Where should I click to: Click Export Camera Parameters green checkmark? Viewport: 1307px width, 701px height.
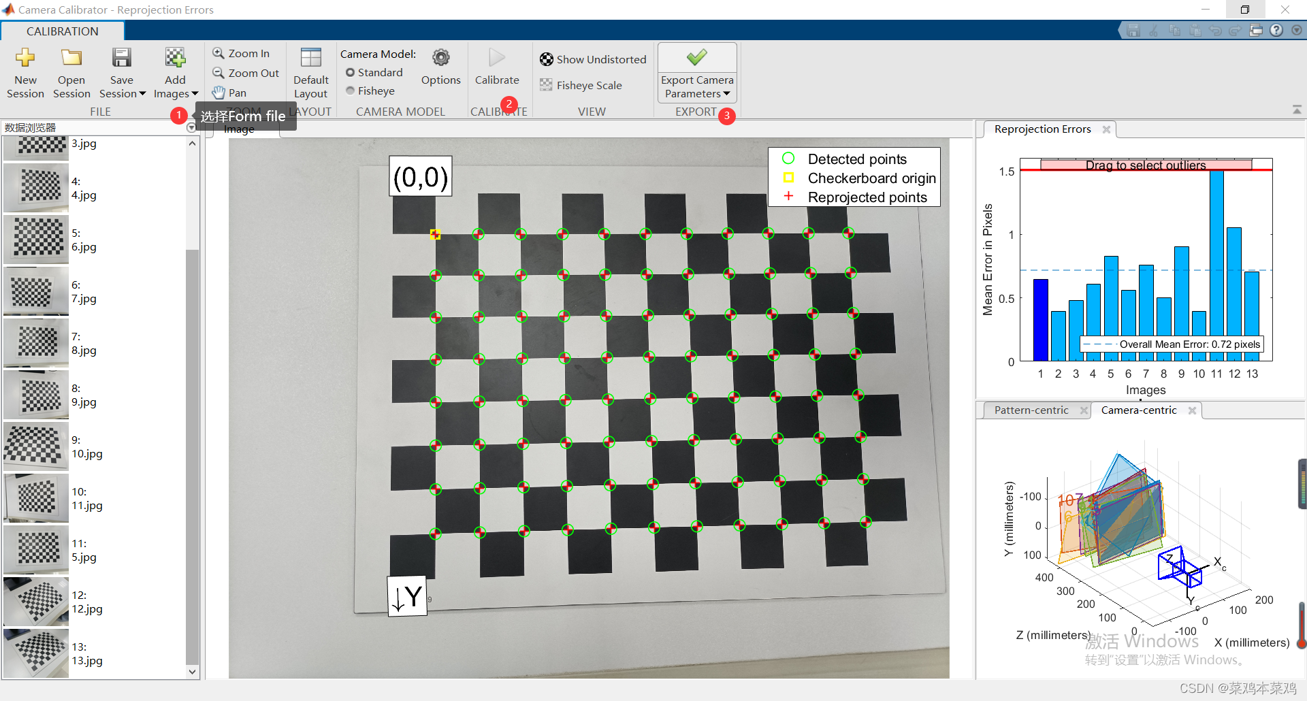pyautogui.click(x=697, y=57)
